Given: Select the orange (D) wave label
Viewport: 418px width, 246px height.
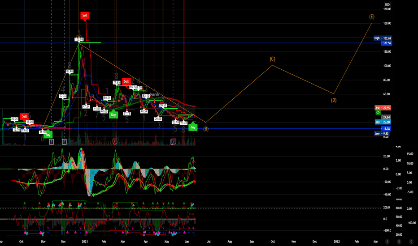Looking at the screenshot, I should point(334,100).
